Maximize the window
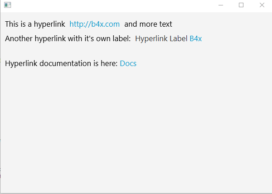This screenshot has height=194, width=272. click(x=241, y=5)
